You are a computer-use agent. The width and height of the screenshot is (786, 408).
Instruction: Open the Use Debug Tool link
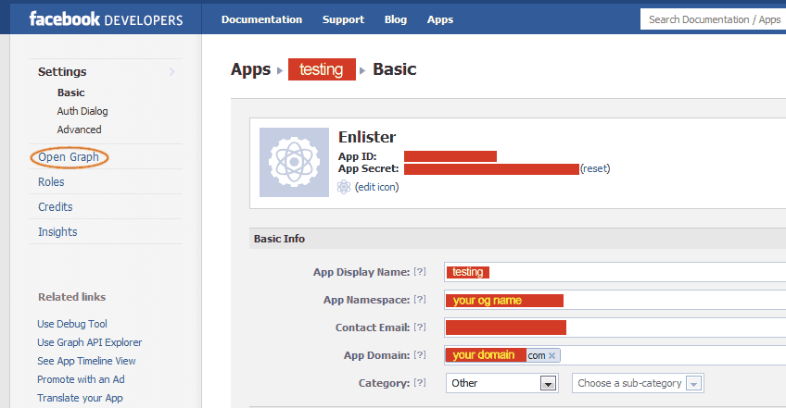click(72, 324)
